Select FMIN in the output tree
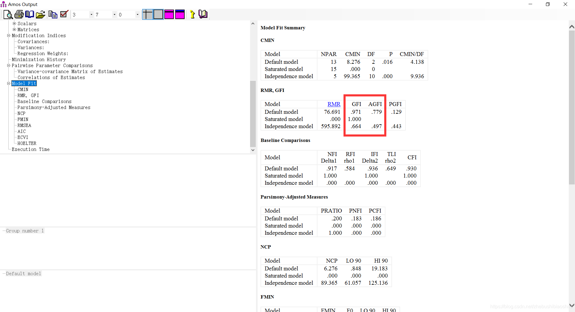575x312 pixels. 23,119
